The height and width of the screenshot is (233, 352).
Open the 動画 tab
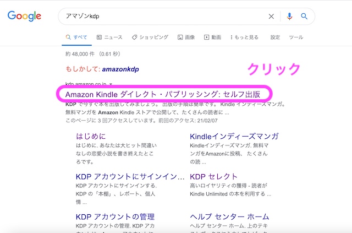point(212,37)
